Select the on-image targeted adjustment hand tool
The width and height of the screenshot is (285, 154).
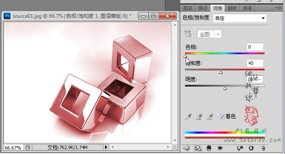[188, 34]
